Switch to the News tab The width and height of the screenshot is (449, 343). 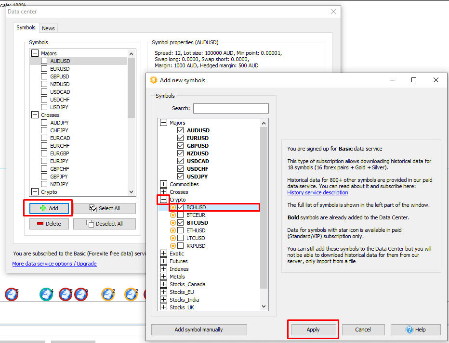pos(48,28)
